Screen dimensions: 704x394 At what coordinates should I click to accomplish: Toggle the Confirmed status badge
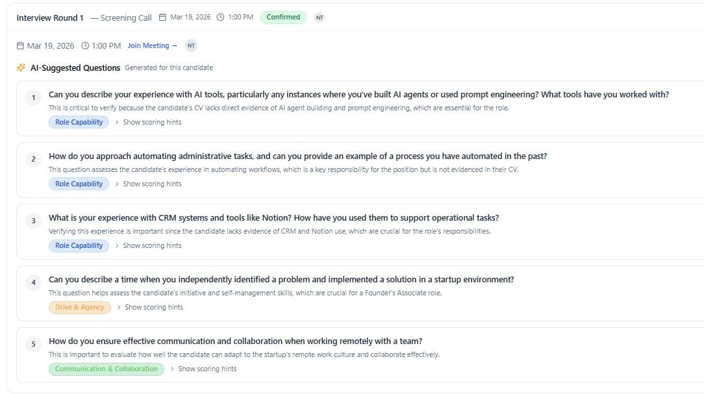pyautogui.click(x=283, y=18)
